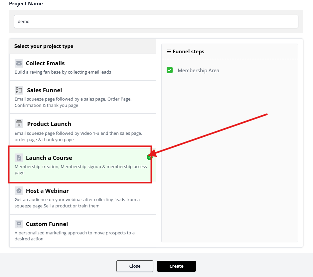Screen dimensions: 313x277
Task: Select the Custom Funnel option
Action: tap(82, 231)
